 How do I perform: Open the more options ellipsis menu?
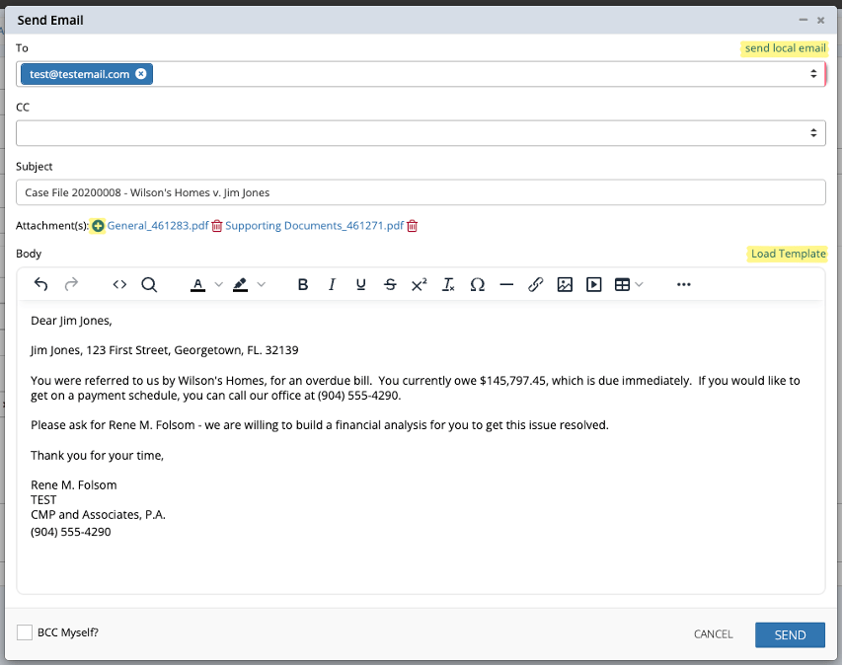[x=683, y=284]
